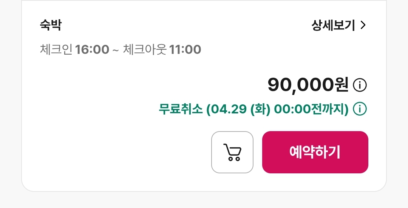Open info icon beside 90,000원 price
The height and width of the screenshot is (208, 408).
(360, 85)
